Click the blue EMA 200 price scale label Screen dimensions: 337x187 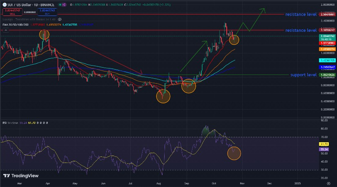[x=327, y=67]
